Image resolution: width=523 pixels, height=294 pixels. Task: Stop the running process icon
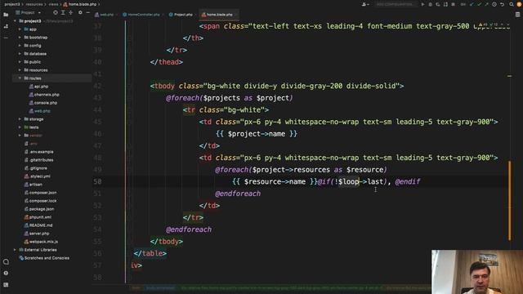453,4
